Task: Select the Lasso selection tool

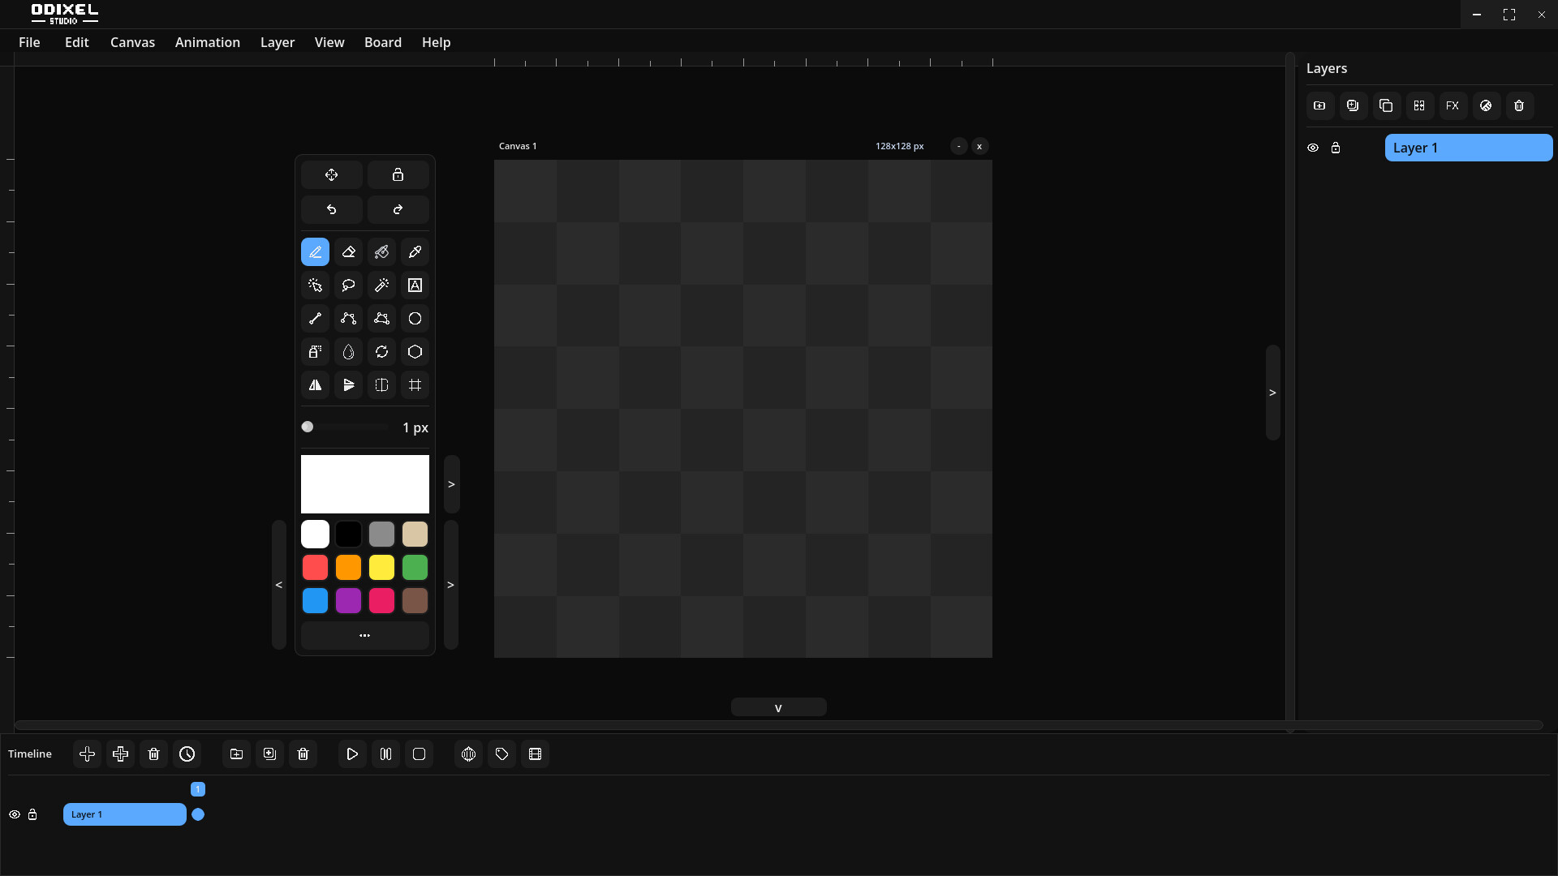Action: tap(349, 286)
